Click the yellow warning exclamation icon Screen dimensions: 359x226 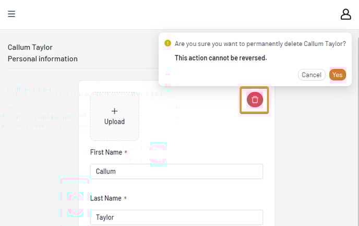point(167,43)
